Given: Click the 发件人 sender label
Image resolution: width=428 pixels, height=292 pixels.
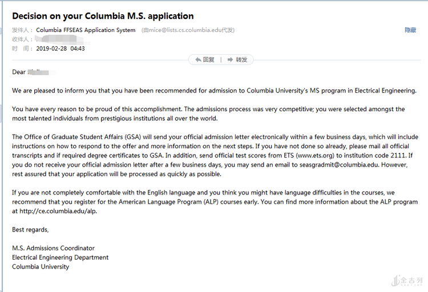Looking at the screenshot, I should 22,30.
